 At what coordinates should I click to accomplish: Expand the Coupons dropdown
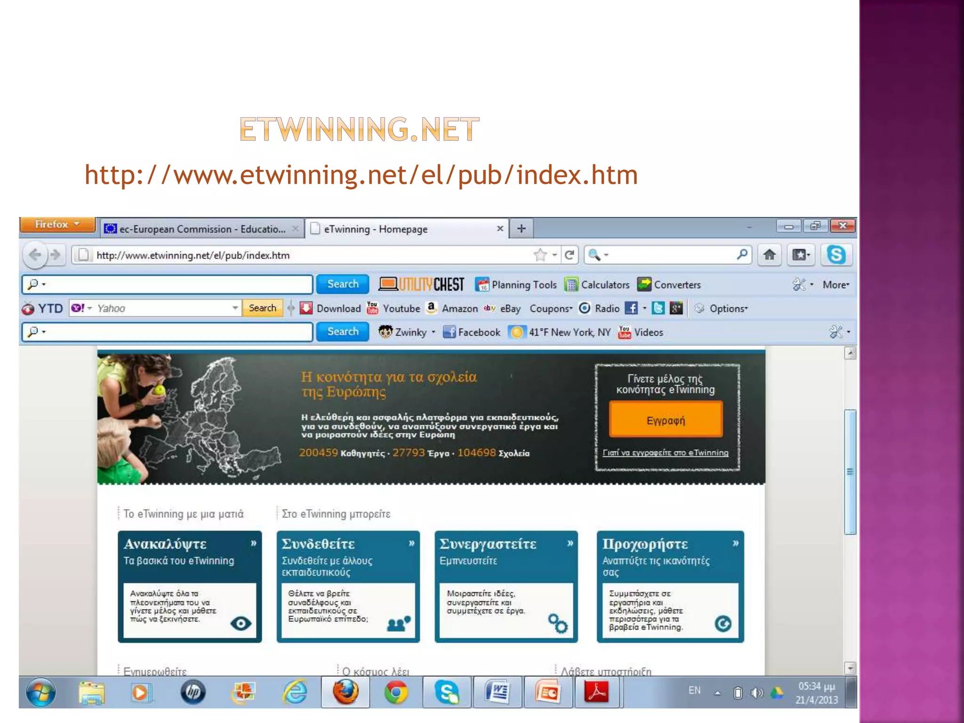pos(551,308)
